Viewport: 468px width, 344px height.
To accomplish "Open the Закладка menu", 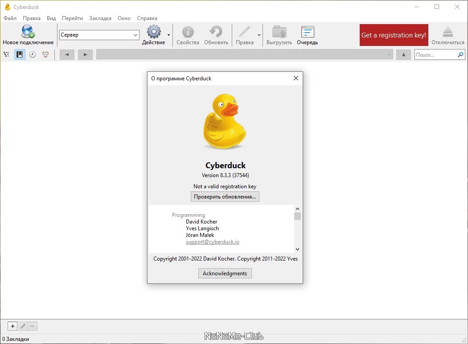I will (x=100, y=18).
